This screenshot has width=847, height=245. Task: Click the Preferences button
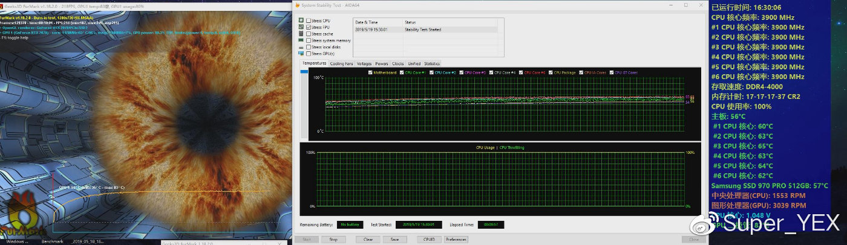click(x=456, y=239)
